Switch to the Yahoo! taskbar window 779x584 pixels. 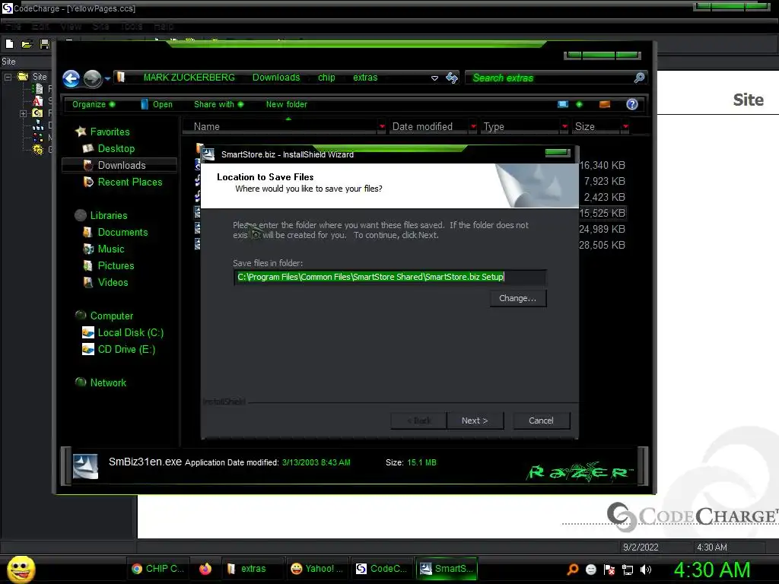coord(317,569)
